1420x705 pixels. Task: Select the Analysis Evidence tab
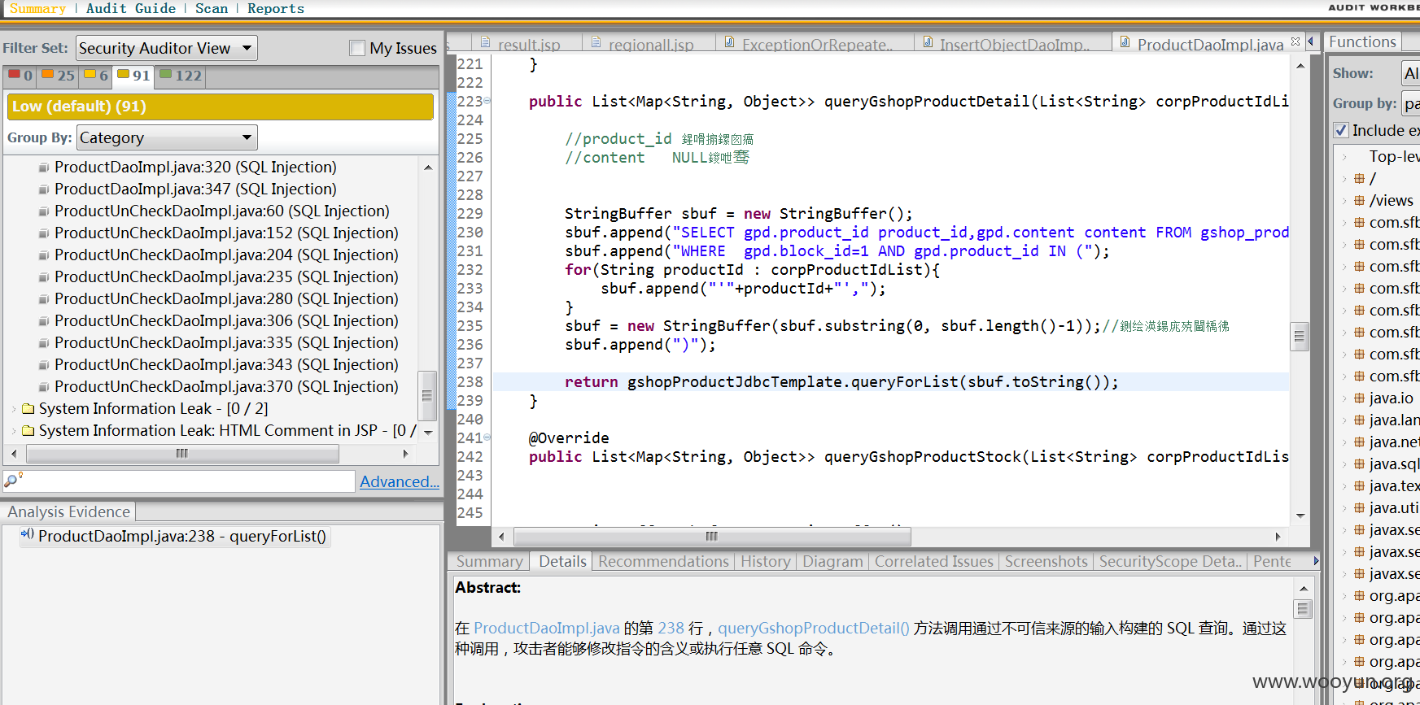coord(68,511)
